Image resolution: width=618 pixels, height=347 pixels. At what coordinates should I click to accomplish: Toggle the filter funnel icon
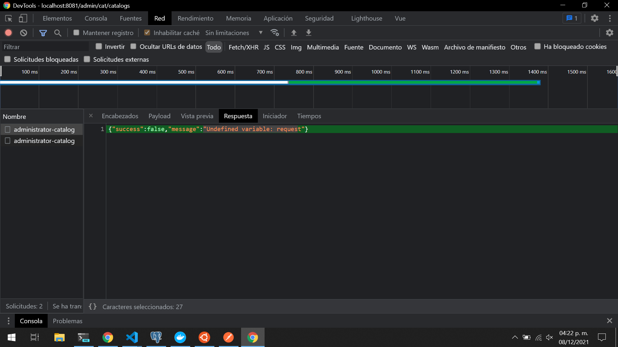click(43, 33)
